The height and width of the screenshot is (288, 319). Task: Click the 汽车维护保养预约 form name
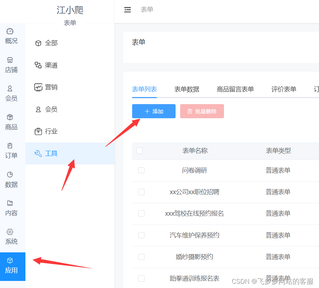coord(195,235)
